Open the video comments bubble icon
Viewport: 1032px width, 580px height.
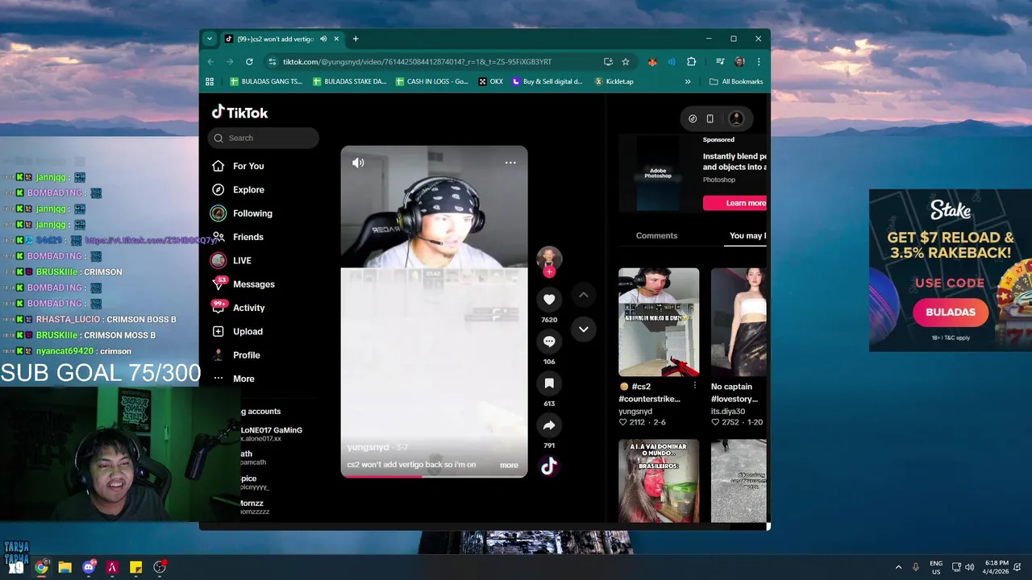549,342
